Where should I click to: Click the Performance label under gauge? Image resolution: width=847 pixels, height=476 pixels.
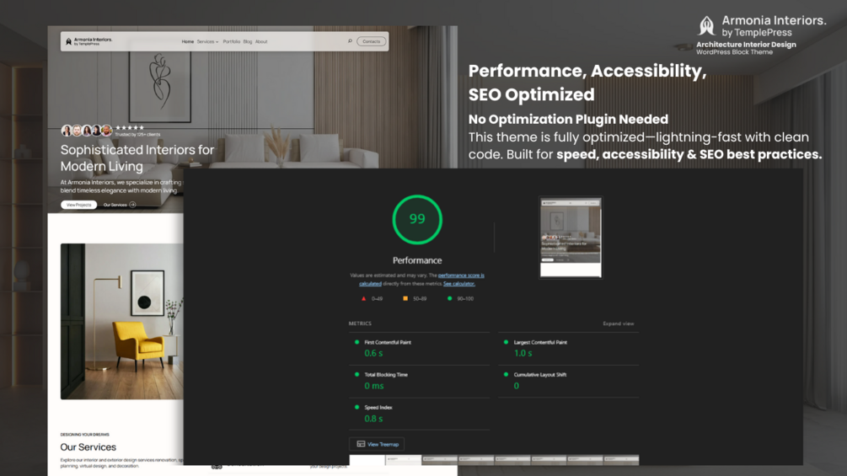pos(417,260)
